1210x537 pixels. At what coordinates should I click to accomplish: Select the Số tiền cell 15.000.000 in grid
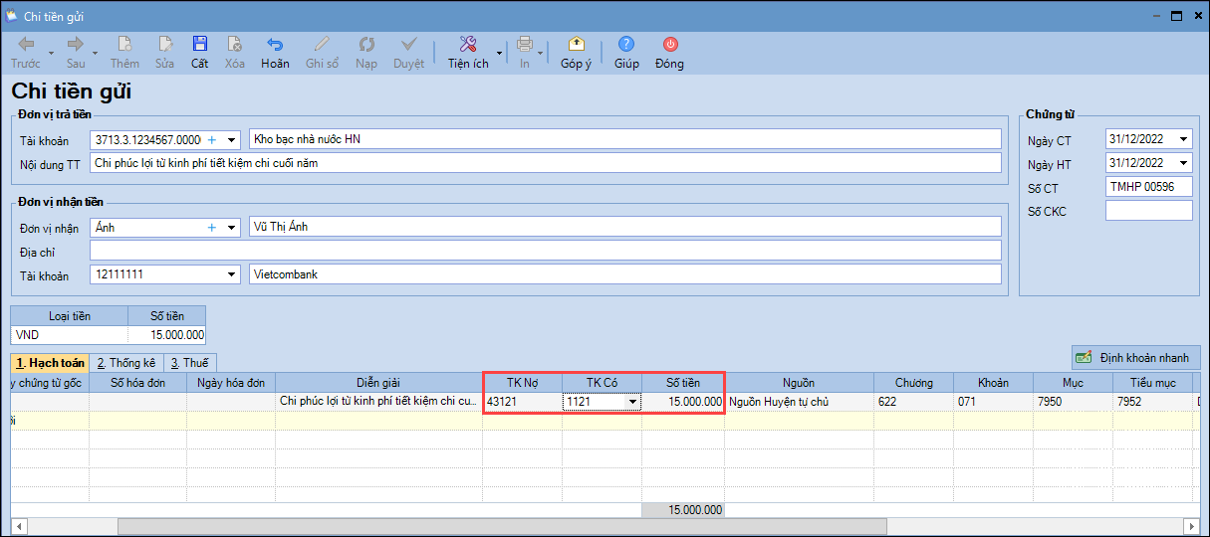683,401
